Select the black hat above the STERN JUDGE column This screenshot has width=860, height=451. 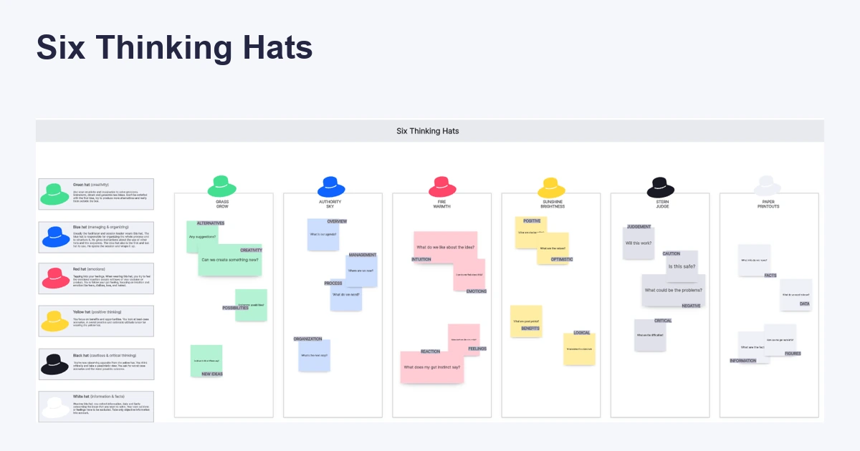660,188
